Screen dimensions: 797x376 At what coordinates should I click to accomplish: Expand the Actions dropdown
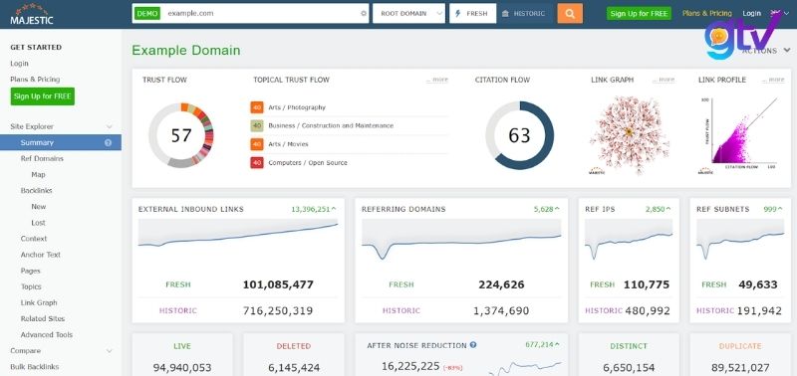tap(765, 51)
